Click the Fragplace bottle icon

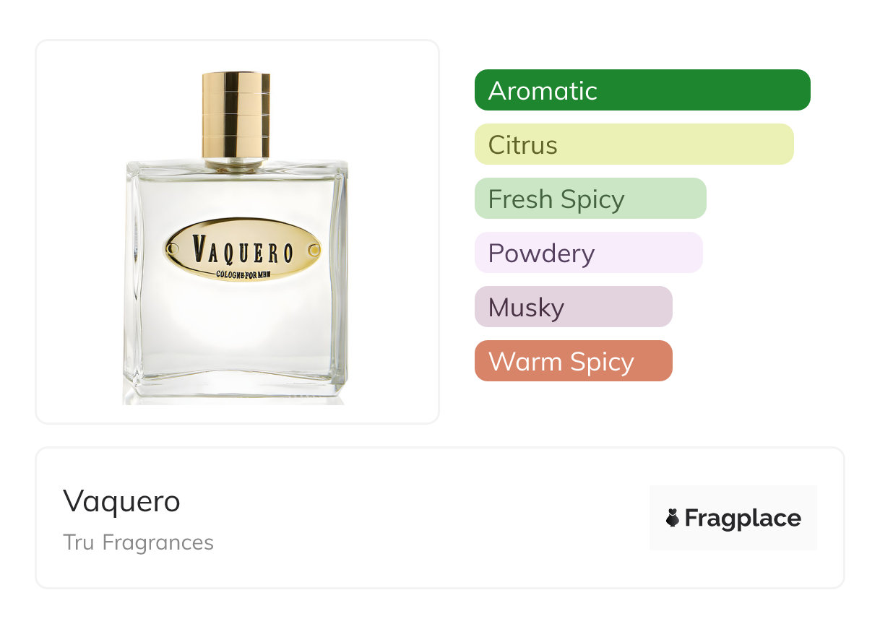click(673, 518)
